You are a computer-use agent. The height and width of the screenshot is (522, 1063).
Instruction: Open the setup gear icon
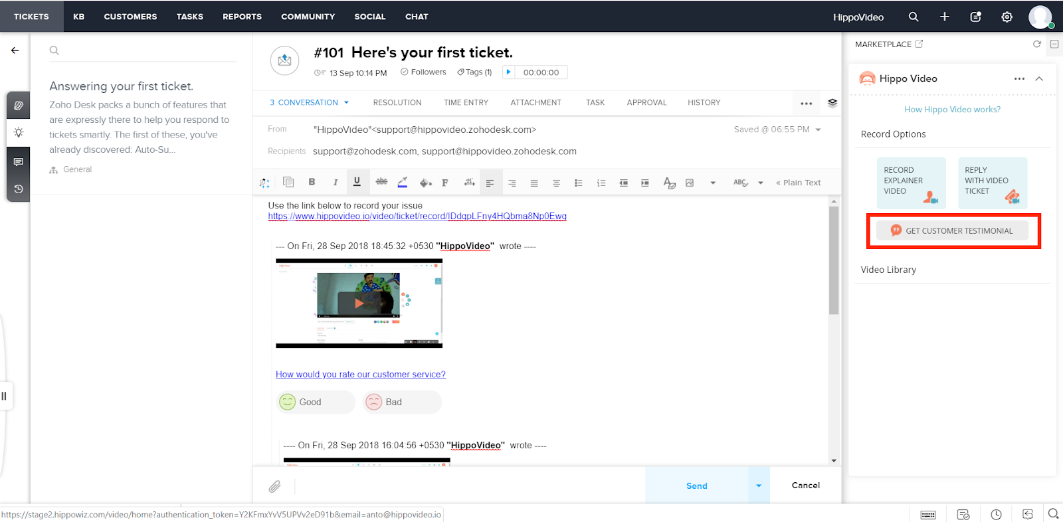[1007, 17]
